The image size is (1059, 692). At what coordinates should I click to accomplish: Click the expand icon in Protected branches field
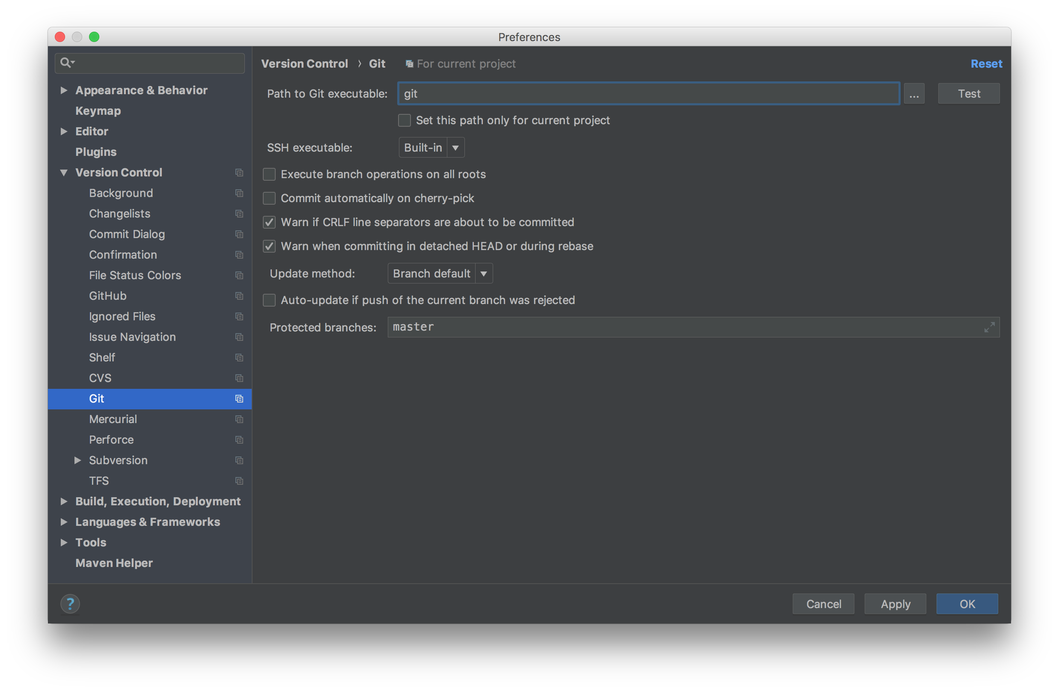(x=989, y=327)
